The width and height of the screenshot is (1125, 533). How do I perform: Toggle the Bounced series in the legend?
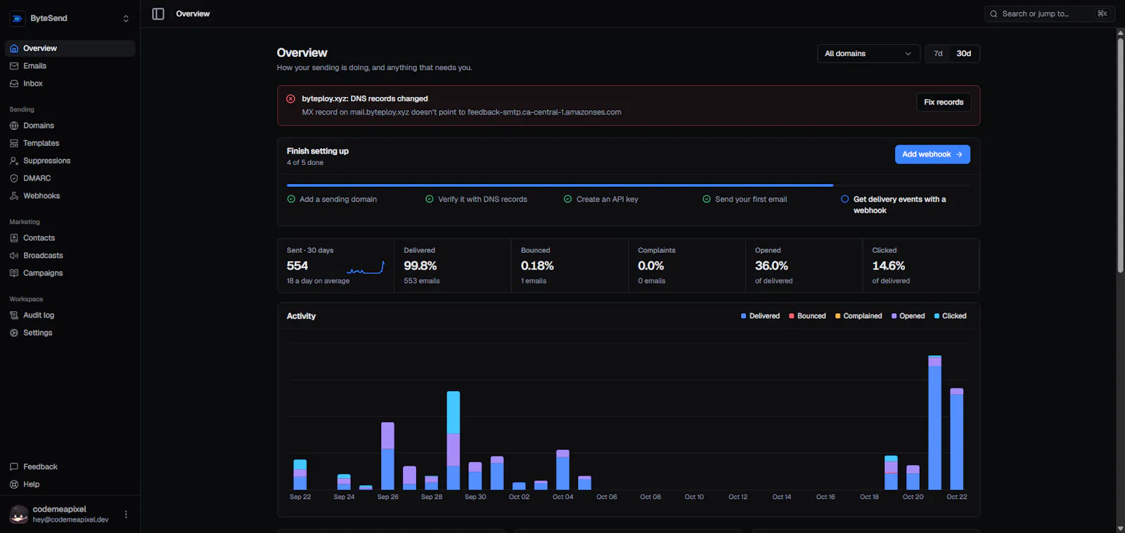(807, 316)
